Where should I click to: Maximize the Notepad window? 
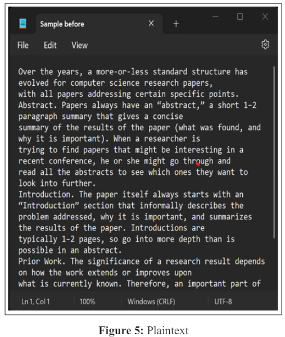coord(240,16)
